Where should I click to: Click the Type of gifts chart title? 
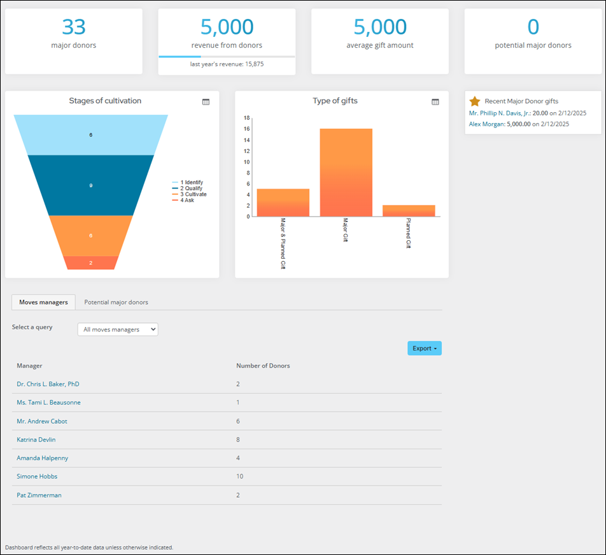pos(335,101)
